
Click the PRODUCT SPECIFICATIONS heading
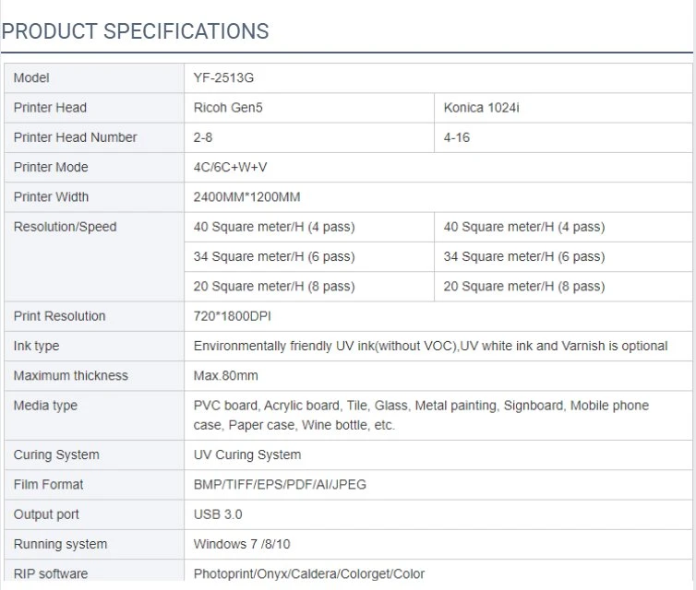click(x=135, y=31)
